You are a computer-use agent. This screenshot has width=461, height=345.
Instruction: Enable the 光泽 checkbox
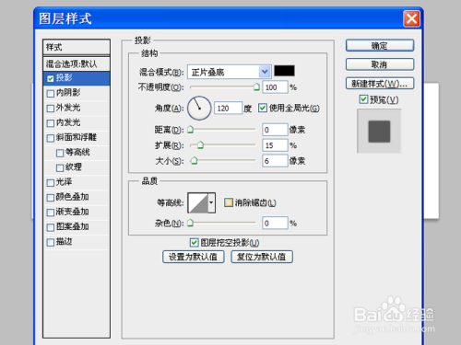[x=51, y=183]
